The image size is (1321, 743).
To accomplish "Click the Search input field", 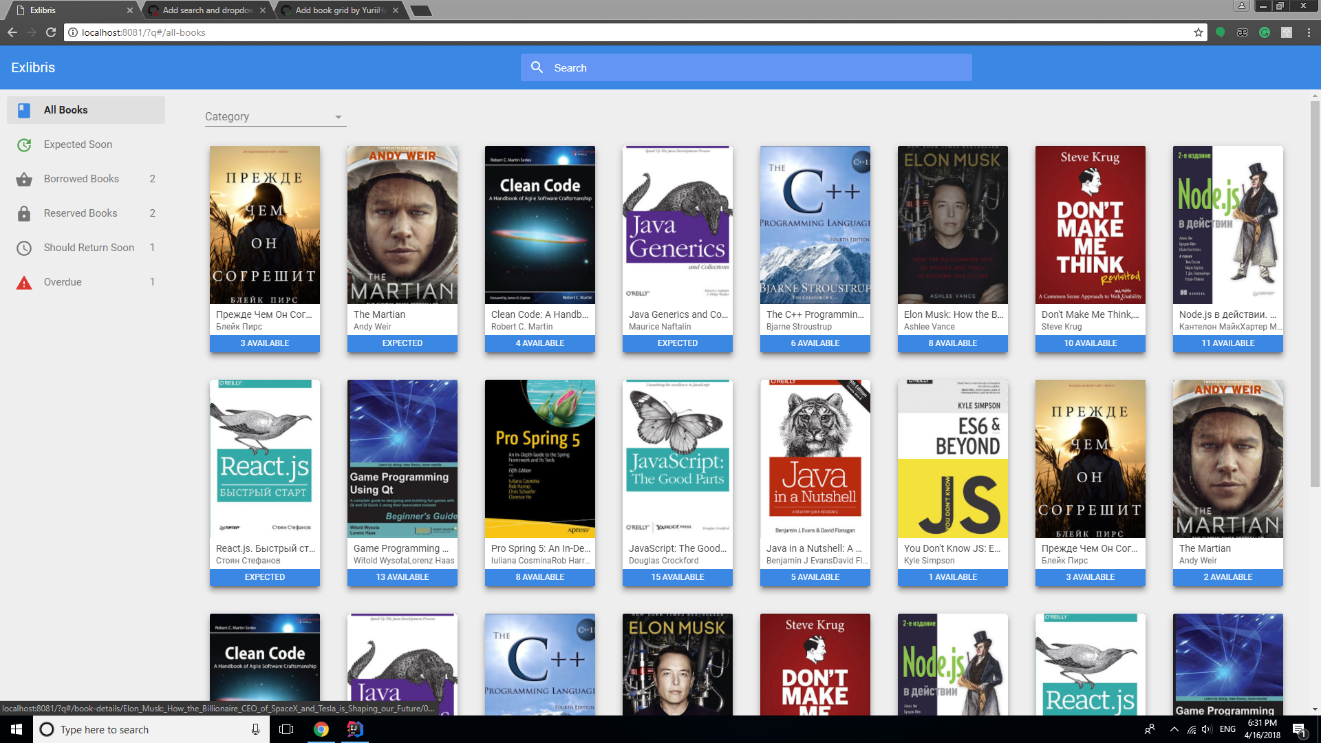I will coord(747,67).
